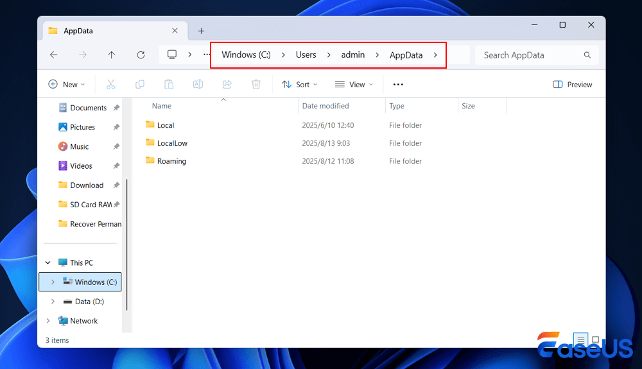Click the PC monitor icon in address bar
Image resolution: width=642 pixels, height=369 pixels.
tap(172, 55)
